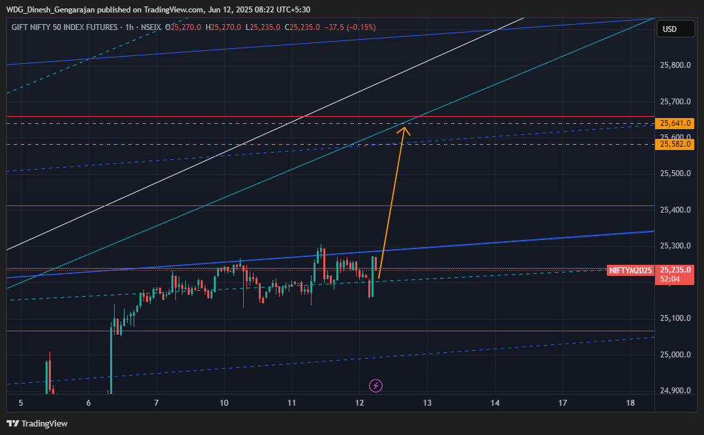Click the low value L25,235.0
This screenshot has width=704, height=435.
point(263,27)
